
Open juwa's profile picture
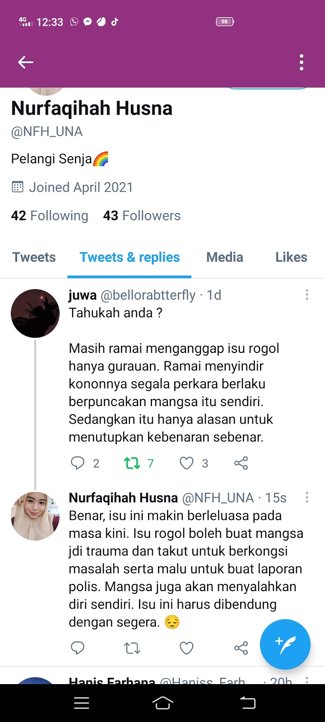click(35, 314)
